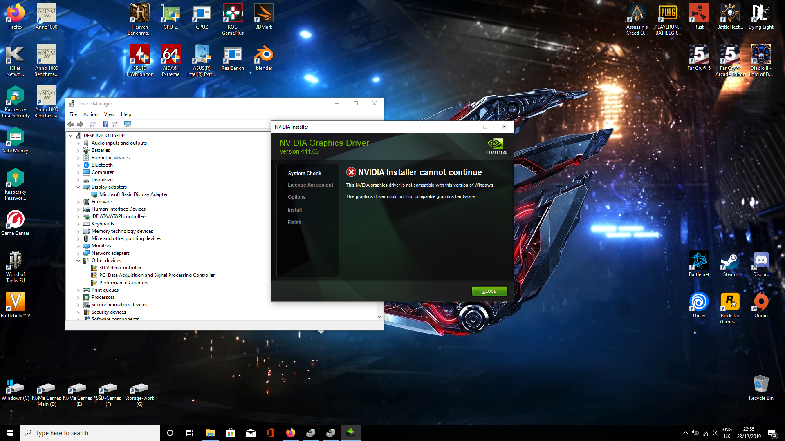Open the Kaspersky Total Security icon
Viewport: 785px width, 441px height.
pos(16,102)
